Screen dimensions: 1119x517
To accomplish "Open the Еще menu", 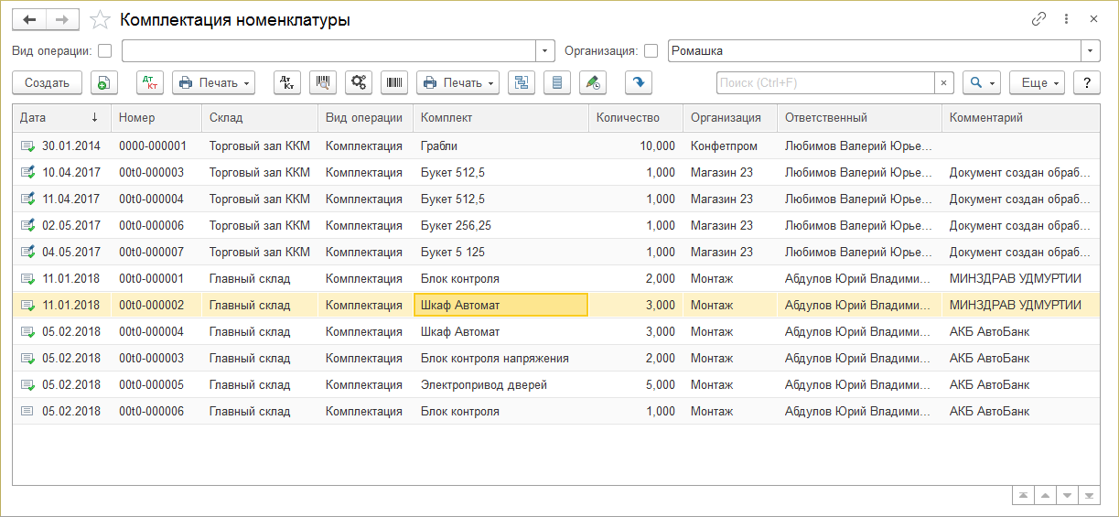I will [1037, 82].
